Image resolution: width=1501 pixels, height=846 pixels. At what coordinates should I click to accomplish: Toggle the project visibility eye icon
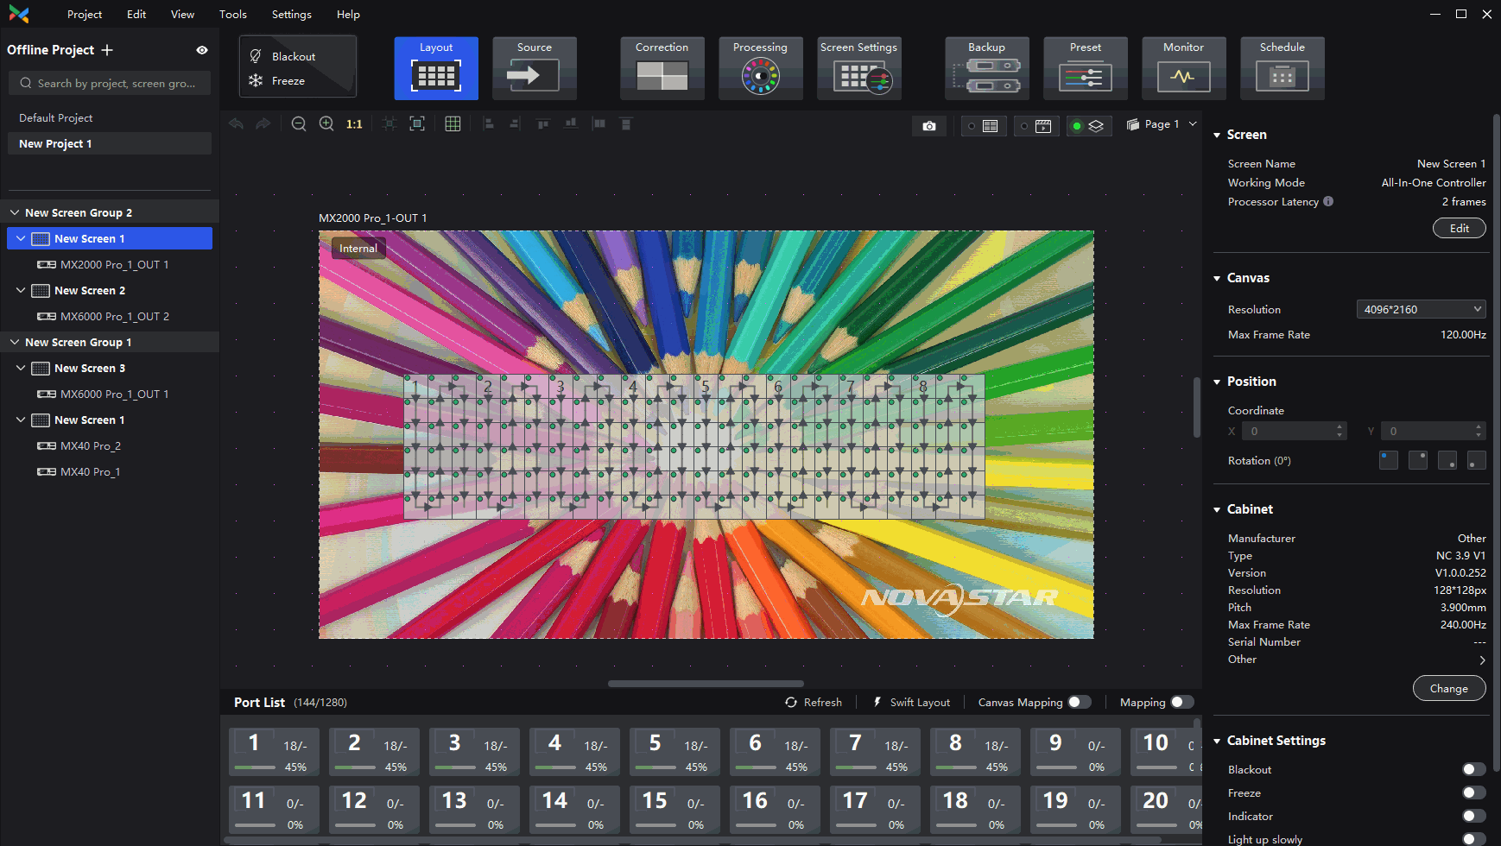pos(202,50)
